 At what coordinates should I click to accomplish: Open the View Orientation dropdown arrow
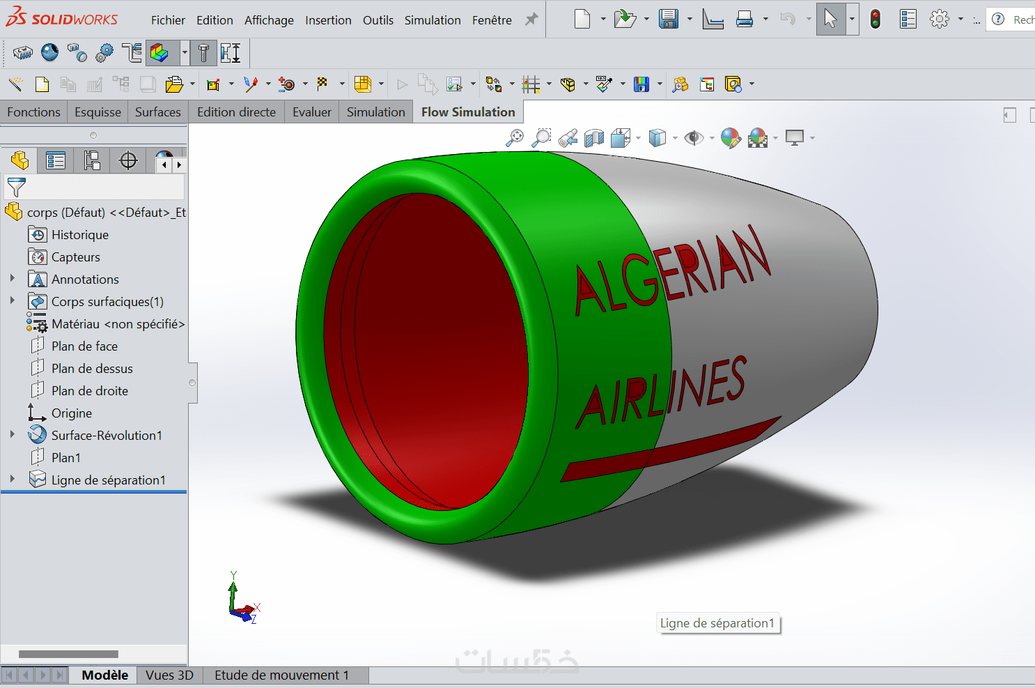638,138
